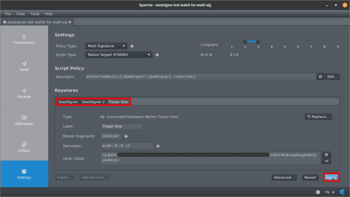
Task: Click the Edit... button for the descriptor
Action: click(x=332, y=77)
